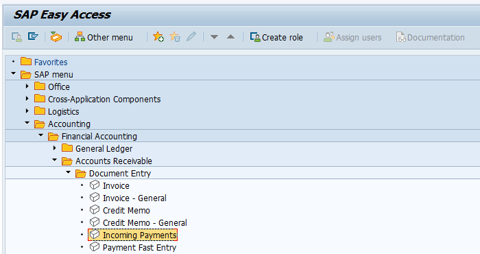Click the Add to Favorites star icon

(158, 37)
